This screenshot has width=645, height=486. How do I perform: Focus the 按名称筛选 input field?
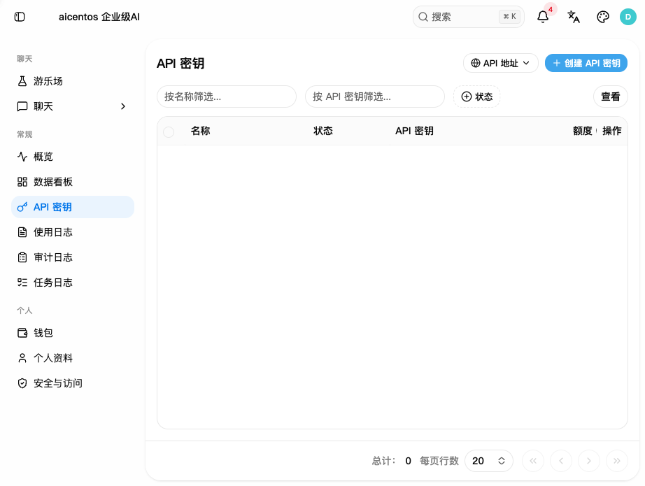click(x=227, y=97)
